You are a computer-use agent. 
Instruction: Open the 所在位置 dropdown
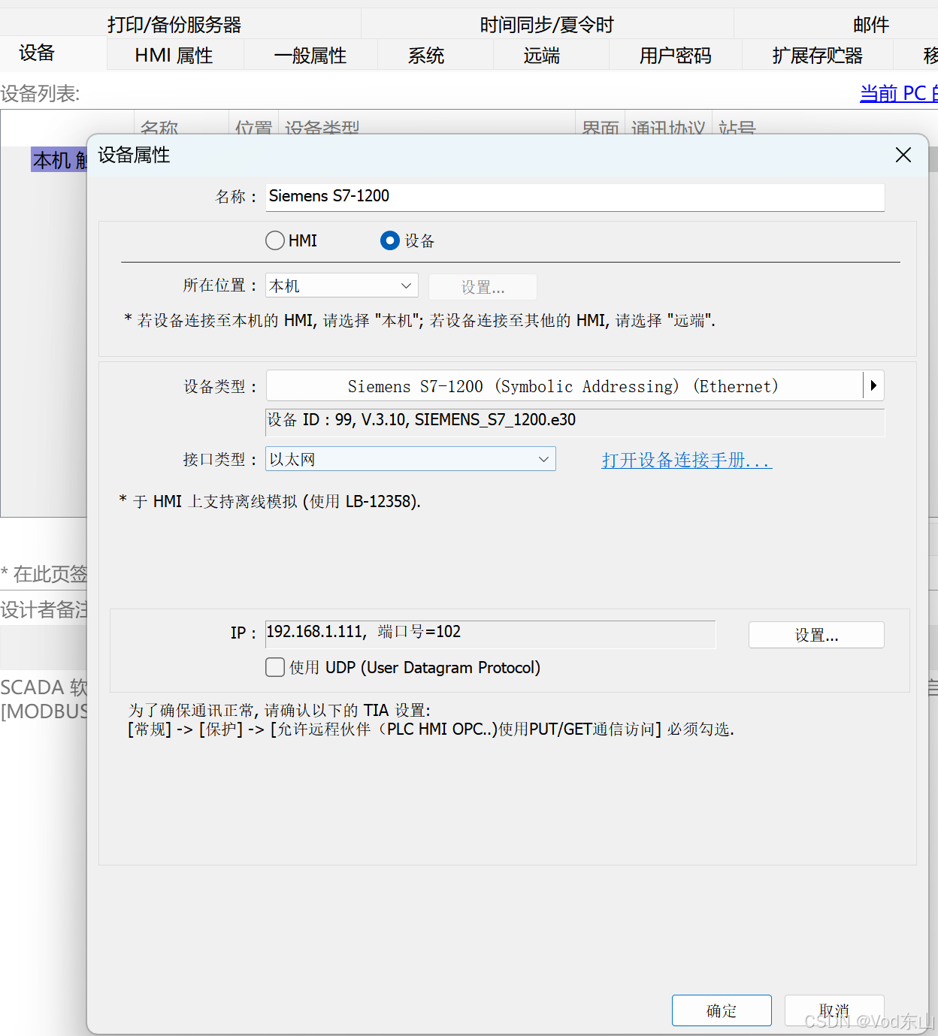click(x=342, y=285)
